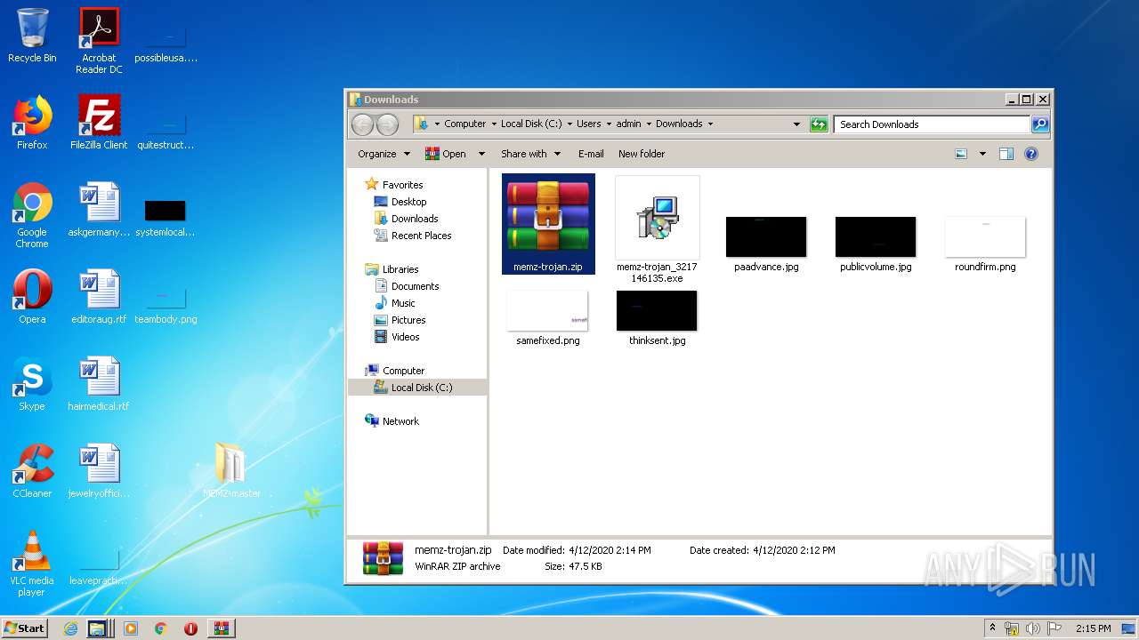Toggle the preview pane button
This screenshot has height=640, width=1139.
tap(1006, 154)
